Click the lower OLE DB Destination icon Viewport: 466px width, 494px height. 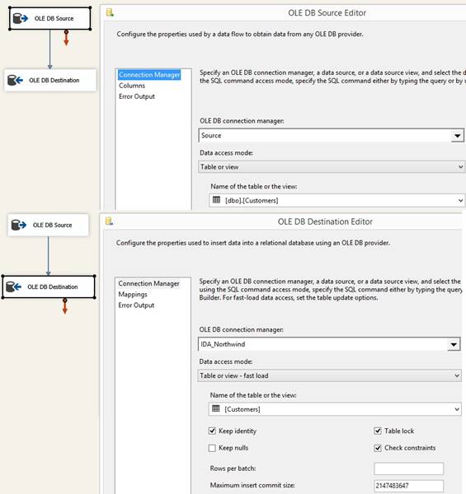[13, 287]
